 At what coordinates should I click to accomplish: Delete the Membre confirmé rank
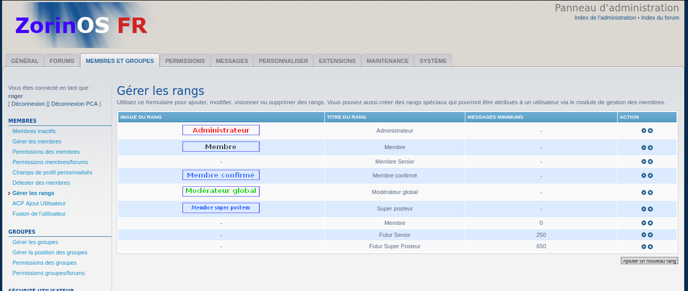pyautogui.click(x=650, y=175)
